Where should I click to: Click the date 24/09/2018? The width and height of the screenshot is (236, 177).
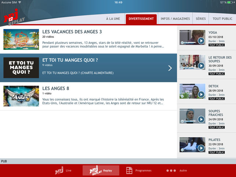coord(216,119)
